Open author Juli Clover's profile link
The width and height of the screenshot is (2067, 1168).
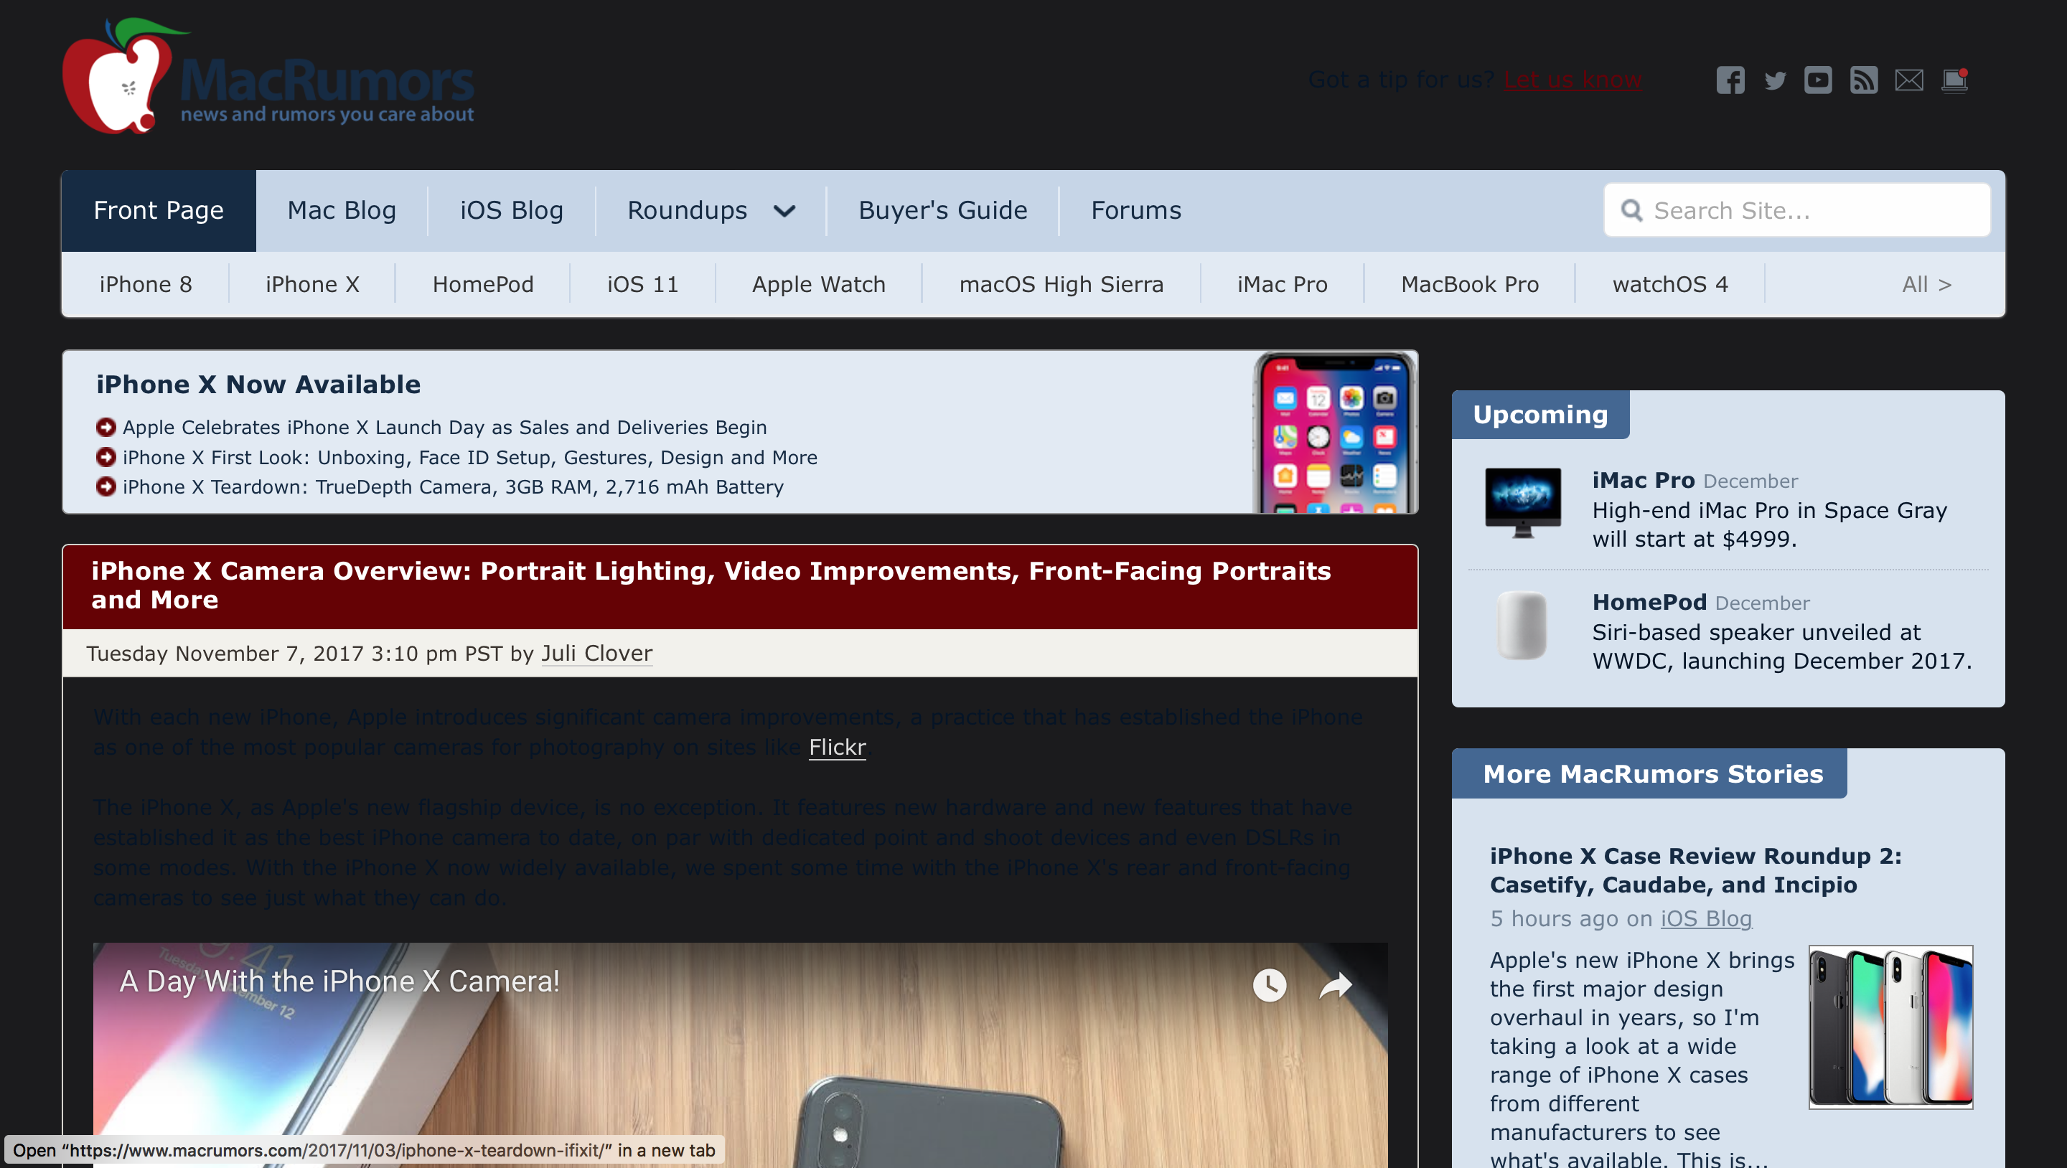tap(596, 653)
